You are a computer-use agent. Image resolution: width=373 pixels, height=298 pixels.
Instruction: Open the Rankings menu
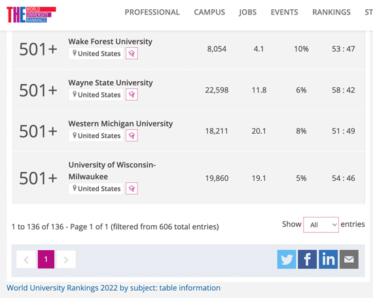coord(331,12)
